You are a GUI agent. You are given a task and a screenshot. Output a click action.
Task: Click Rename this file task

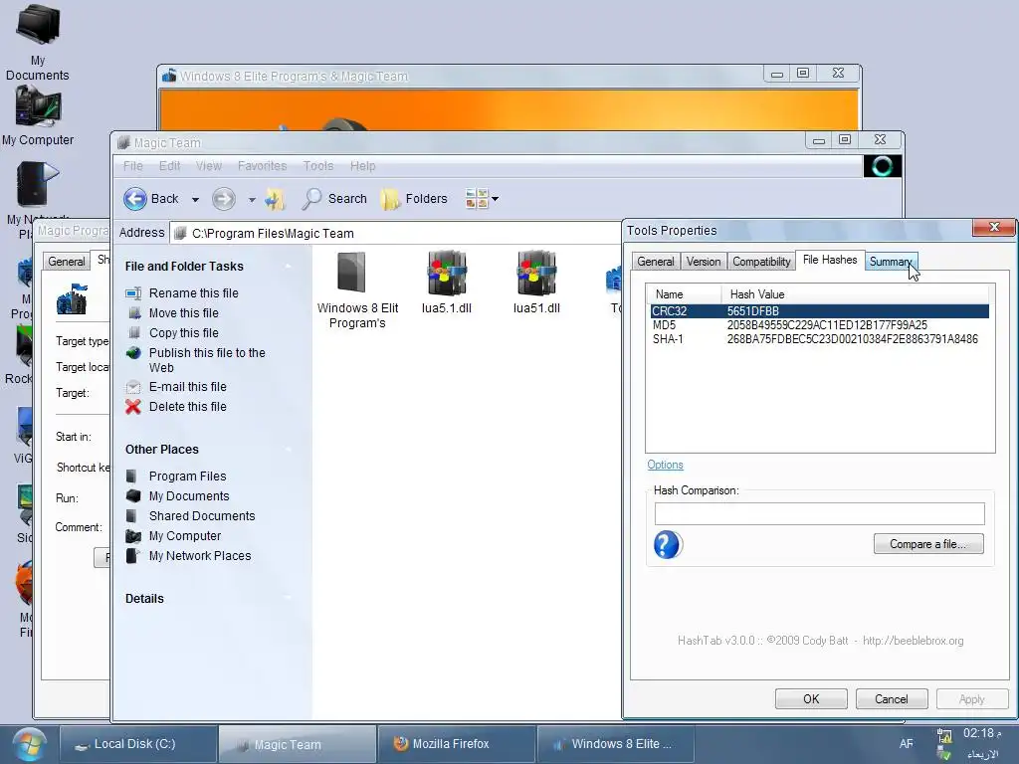click(x=193, y=293)
